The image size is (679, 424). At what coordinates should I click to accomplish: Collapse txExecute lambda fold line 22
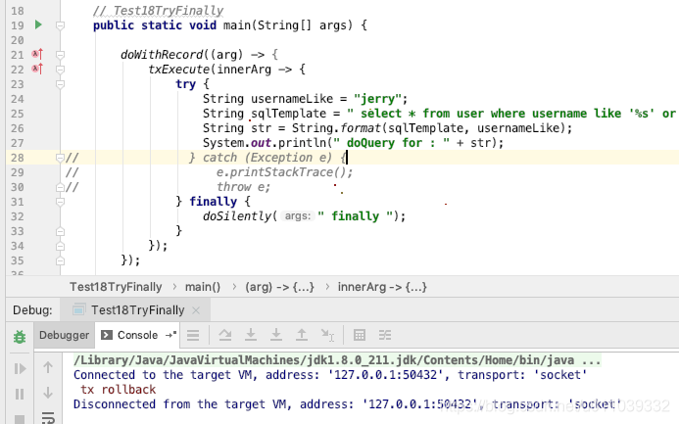[60, 70]
